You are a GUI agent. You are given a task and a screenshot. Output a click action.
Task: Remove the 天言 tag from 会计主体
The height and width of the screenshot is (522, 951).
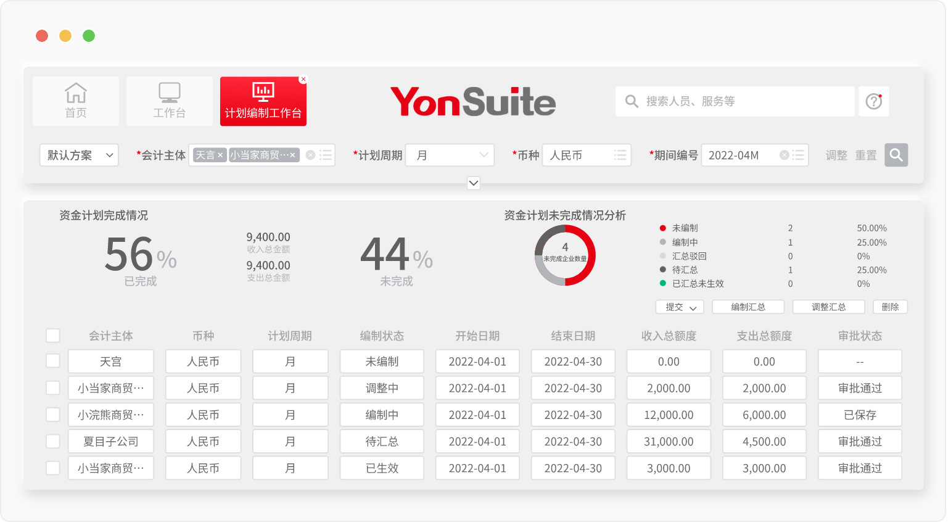click(x=220, y=155)
